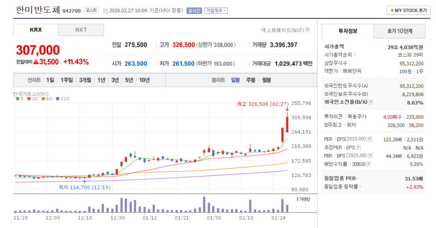Screen dimensions: 436x228
Task: Expand 시가총액순위 arrow link
Action: [x=355, y=55]
